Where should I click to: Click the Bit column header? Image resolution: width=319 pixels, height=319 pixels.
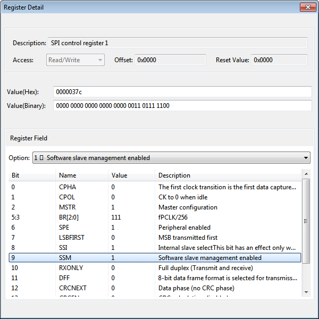coord(32,175)
